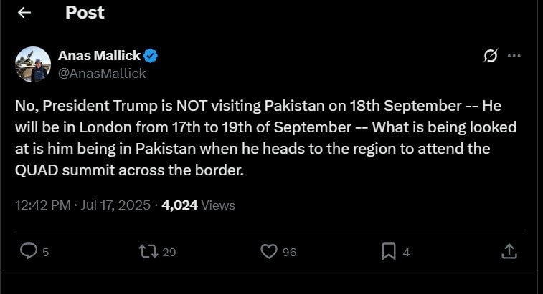Click the like count of 96
Screen dimensions: 543x294
coord(289,252)
